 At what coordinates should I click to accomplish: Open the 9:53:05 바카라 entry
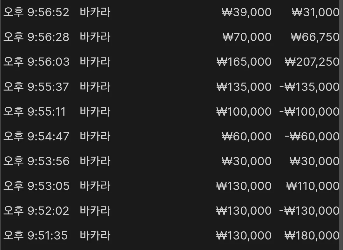coord(171,186)
